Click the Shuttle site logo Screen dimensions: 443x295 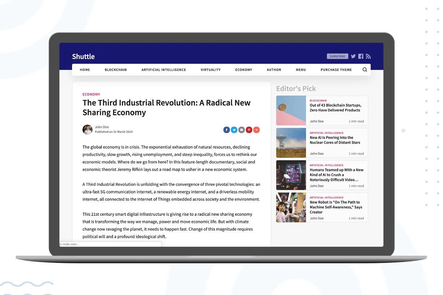[83, 56]
